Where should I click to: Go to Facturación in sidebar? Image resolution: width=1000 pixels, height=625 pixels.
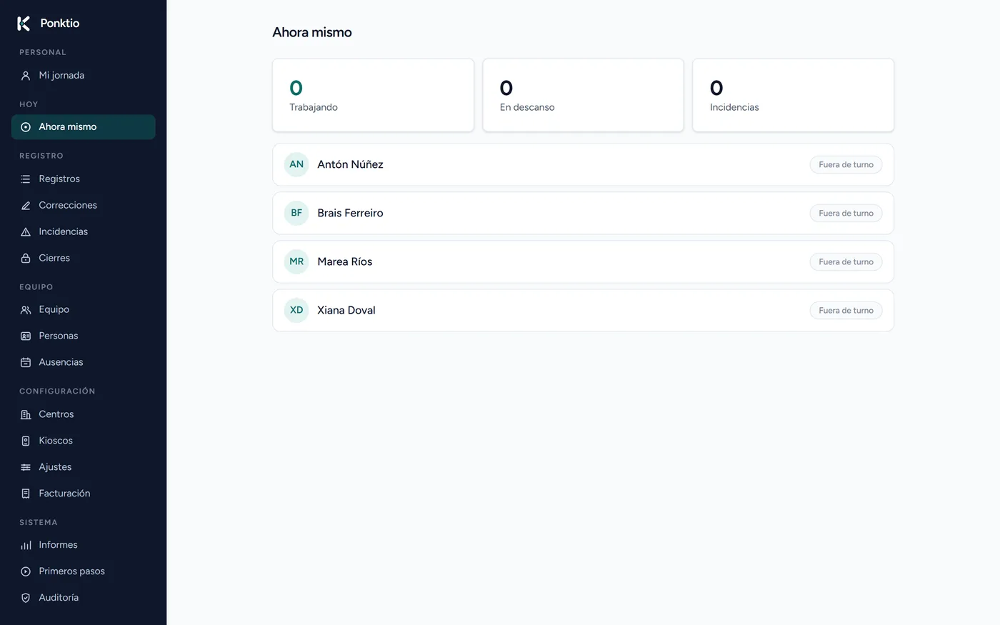click(x=83, y=494)
